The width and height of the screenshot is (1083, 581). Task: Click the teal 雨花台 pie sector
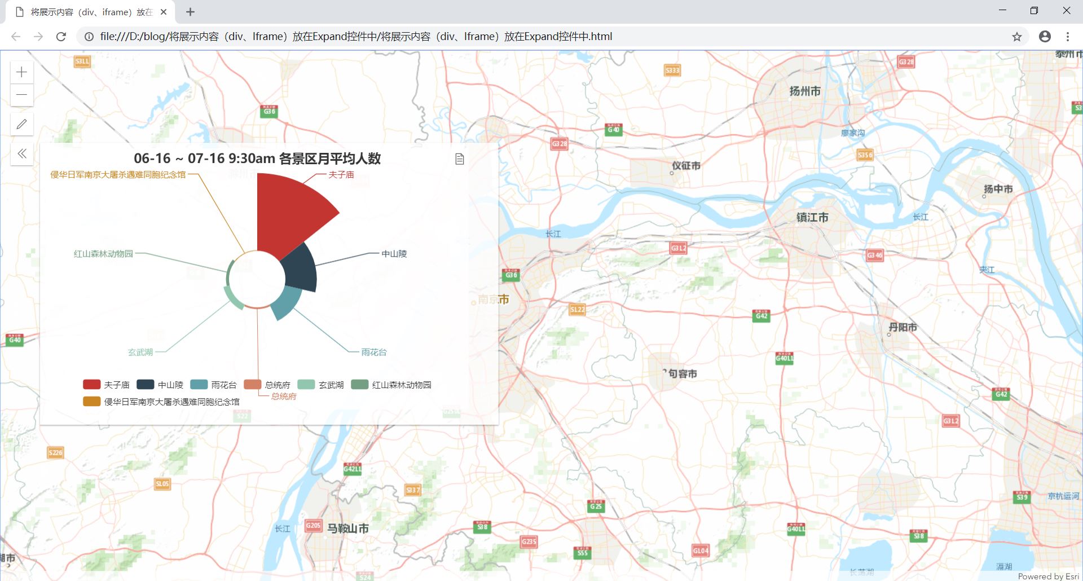pos(288,302)
